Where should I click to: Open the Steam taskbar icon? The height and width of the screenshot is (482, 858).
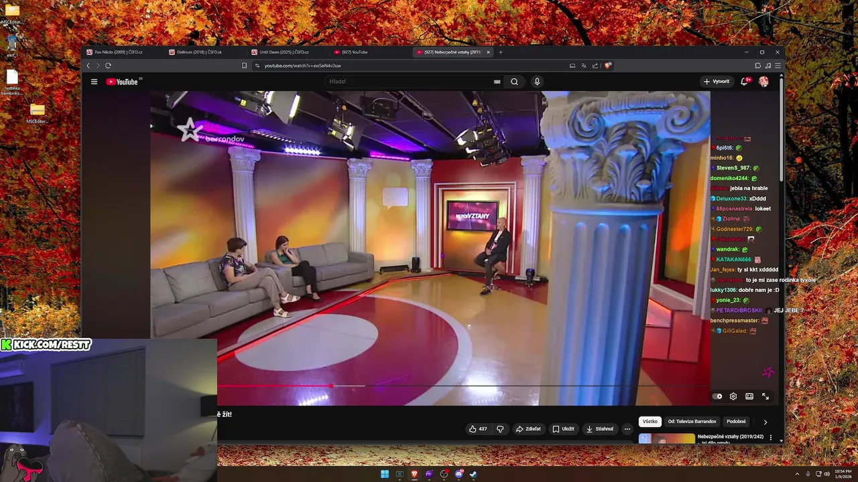pos(473,475)
